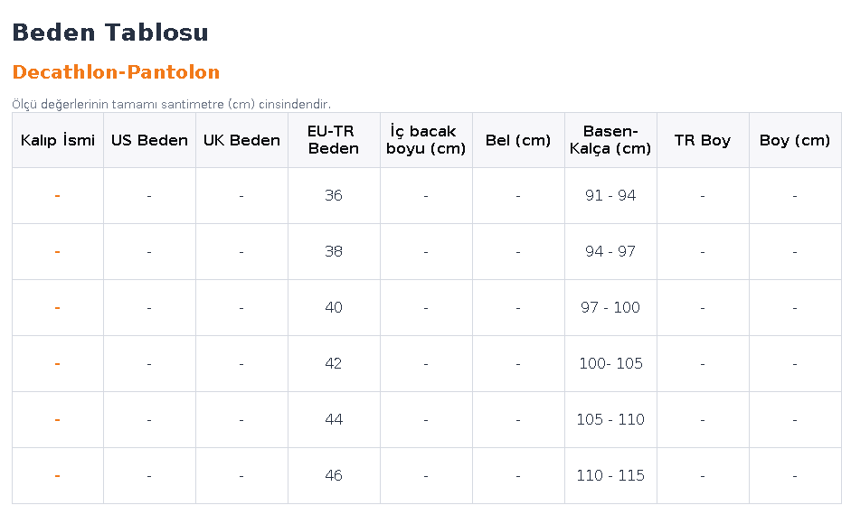Click the Beden Tablosu heading
Image resolution: width=851 pixels, height=524 pixels.
110,33
